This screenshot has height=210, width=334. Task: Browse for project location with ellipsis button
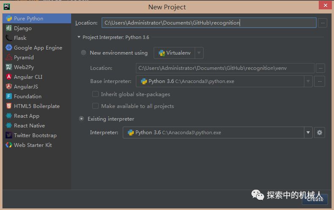tap(323, 23)
